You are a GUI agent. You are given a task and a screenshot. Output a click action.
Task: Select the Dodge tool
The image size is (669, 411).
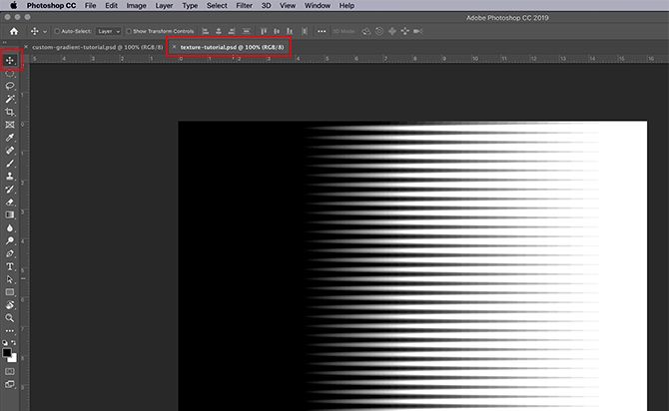(x=10, y=240)
